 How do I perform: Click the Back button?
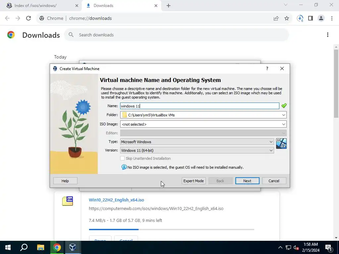220,181
